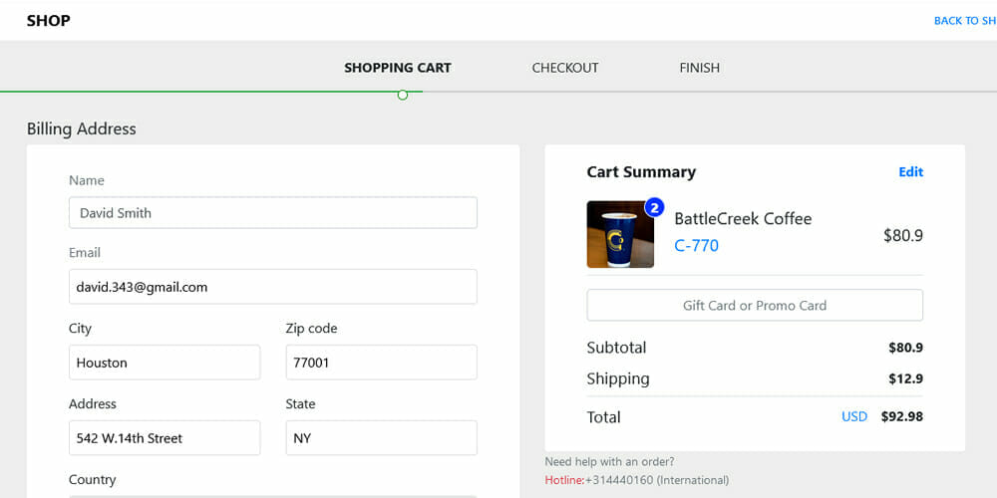The width and height of the screenshot is (997, 498).
Task: Open the C-770 product code link
Action: pyautogui.click(x=696, y=246)
